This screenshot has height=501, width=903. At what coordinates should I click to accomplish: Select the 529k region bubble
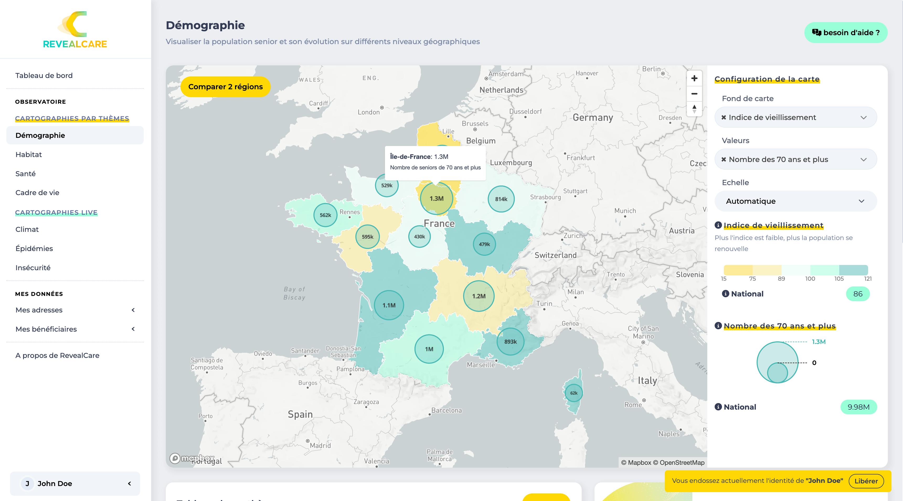tap(387, 185)
